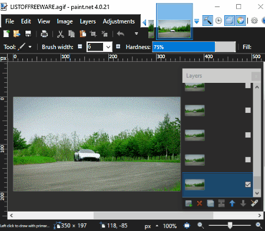Screen dimensions: 265x231
Task: Close the Layers panel
Action: click(x=256, y=76)
